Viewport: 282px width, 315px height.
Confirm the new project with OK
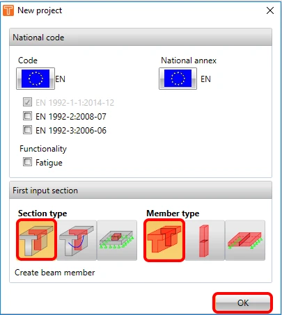click(x=242, y=302)
